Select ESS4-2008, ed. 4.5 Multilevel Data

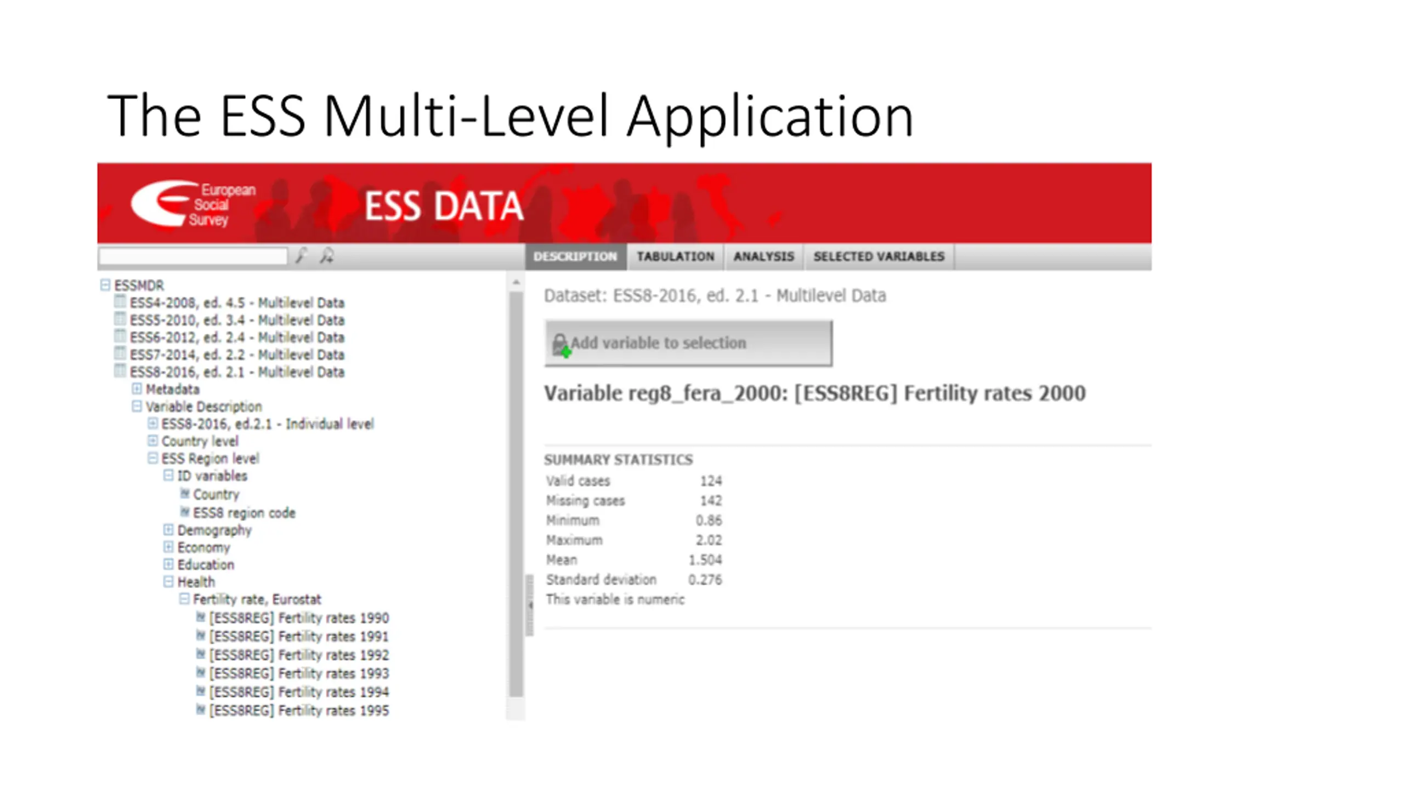(237, 302)
